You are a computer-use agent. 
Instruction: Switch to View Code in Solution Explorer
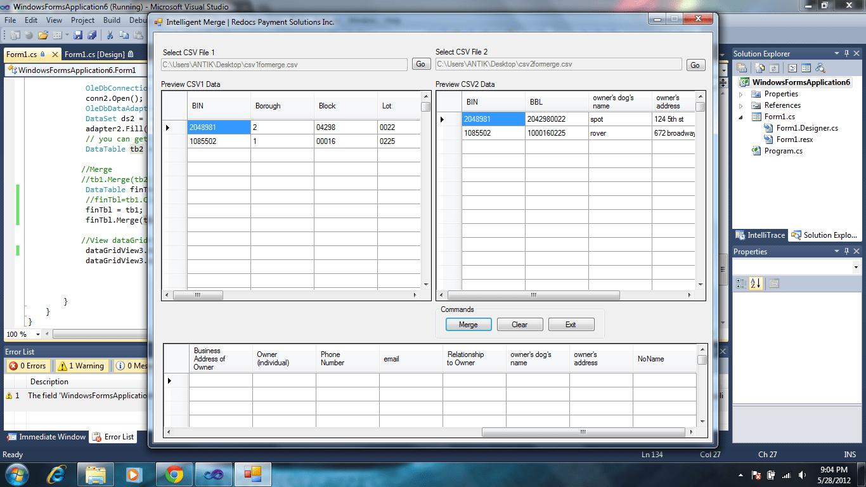click(x=792, y=68)
